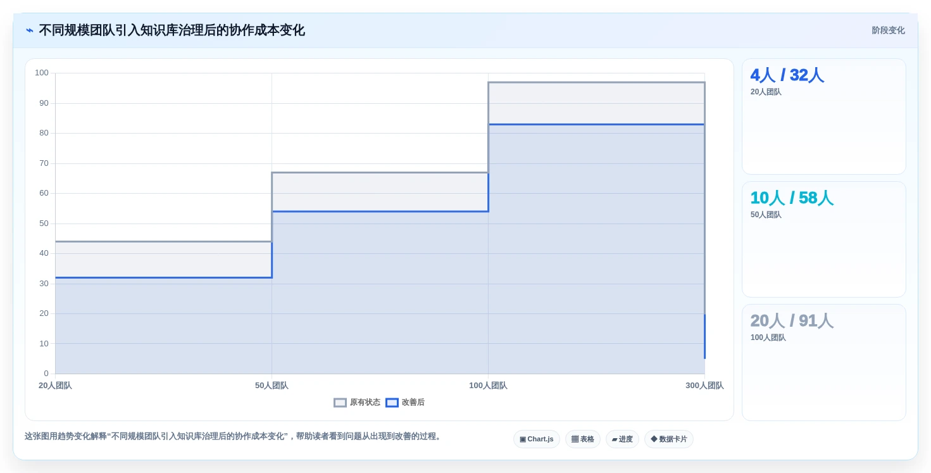Click the description text starting 这张图用趋势变化解释
Viewport: 931px width, 473px height.
click(x=234, y=436)
